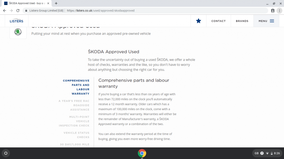The image size is (284, 159).
Task: Close the ŠKODA Approved Used tab
Action: pos(48,3)
